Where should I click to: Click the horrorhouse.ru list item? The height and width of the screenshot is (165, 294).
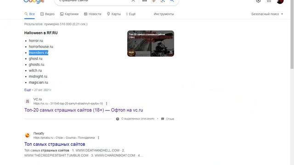tap(41, 47)
